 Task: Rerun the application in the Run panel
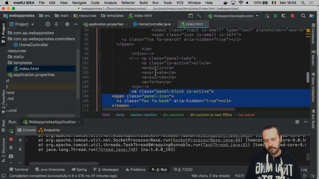[11, 131]
